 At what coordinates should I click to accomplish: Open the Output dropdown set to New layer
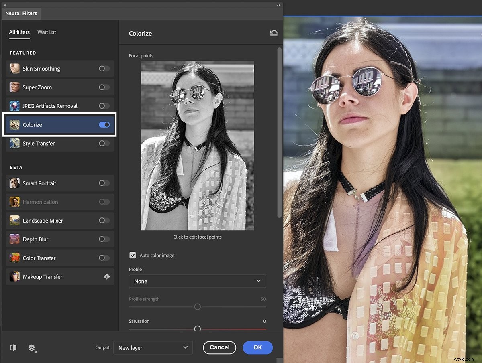[x=153, y=348]
